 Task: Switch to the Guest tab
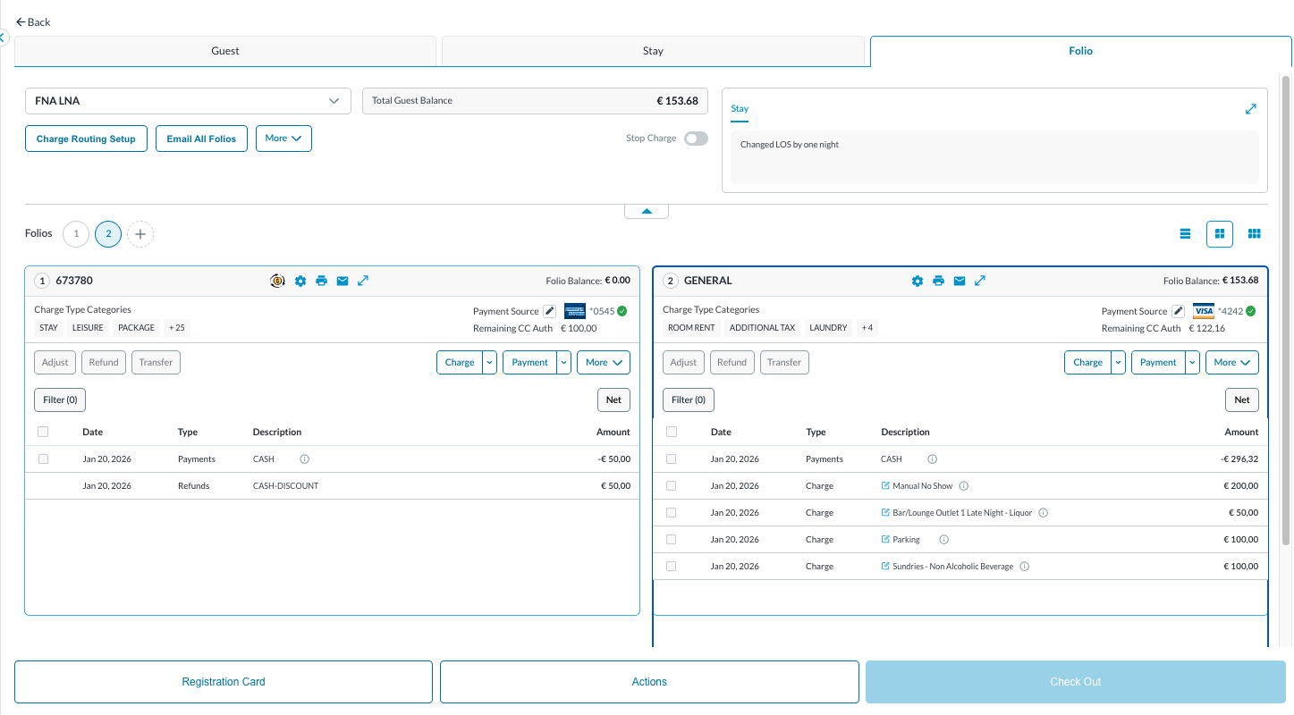pos(225,51)
